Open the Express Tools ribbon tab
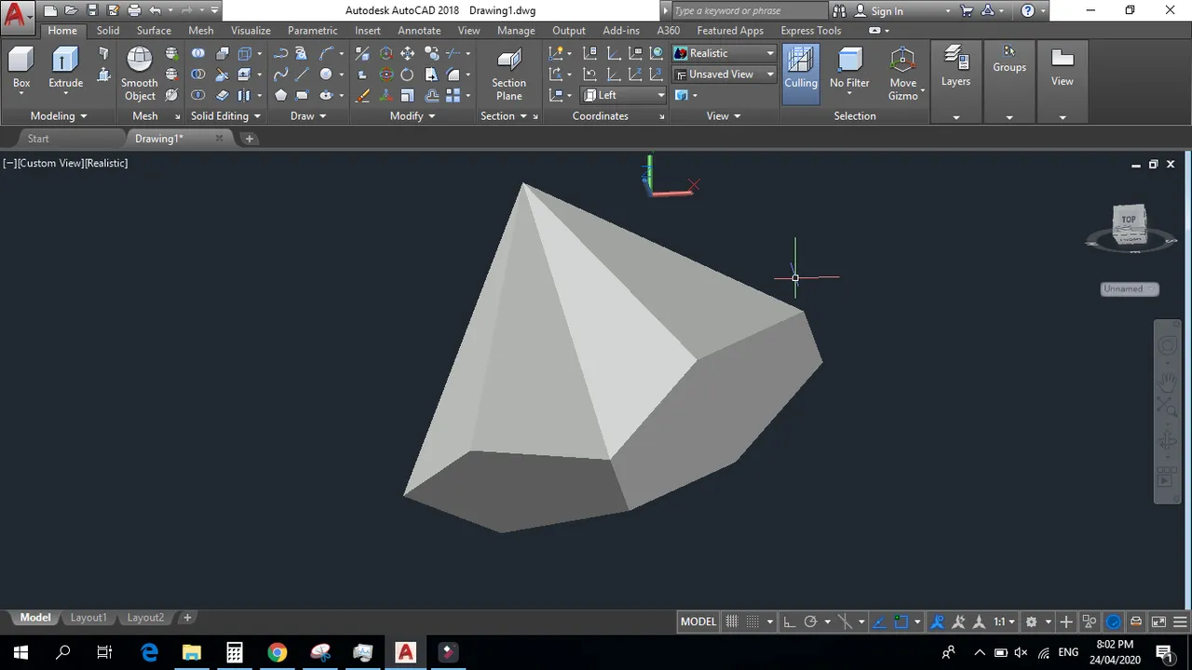The height and width of the screenshot is (670, 1192). click(x=810, y=31)
